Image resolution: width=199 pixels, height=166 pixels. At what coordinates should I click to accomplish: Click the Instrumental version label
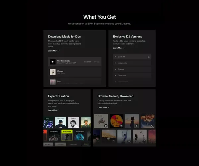pyautogui.click(x=122, y=63)
